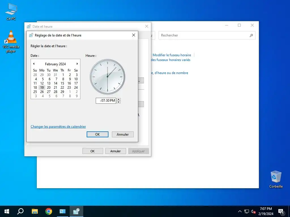Launch File Explorer from taskbar
This screenshot has width=290, height=217.
[35, 211]
